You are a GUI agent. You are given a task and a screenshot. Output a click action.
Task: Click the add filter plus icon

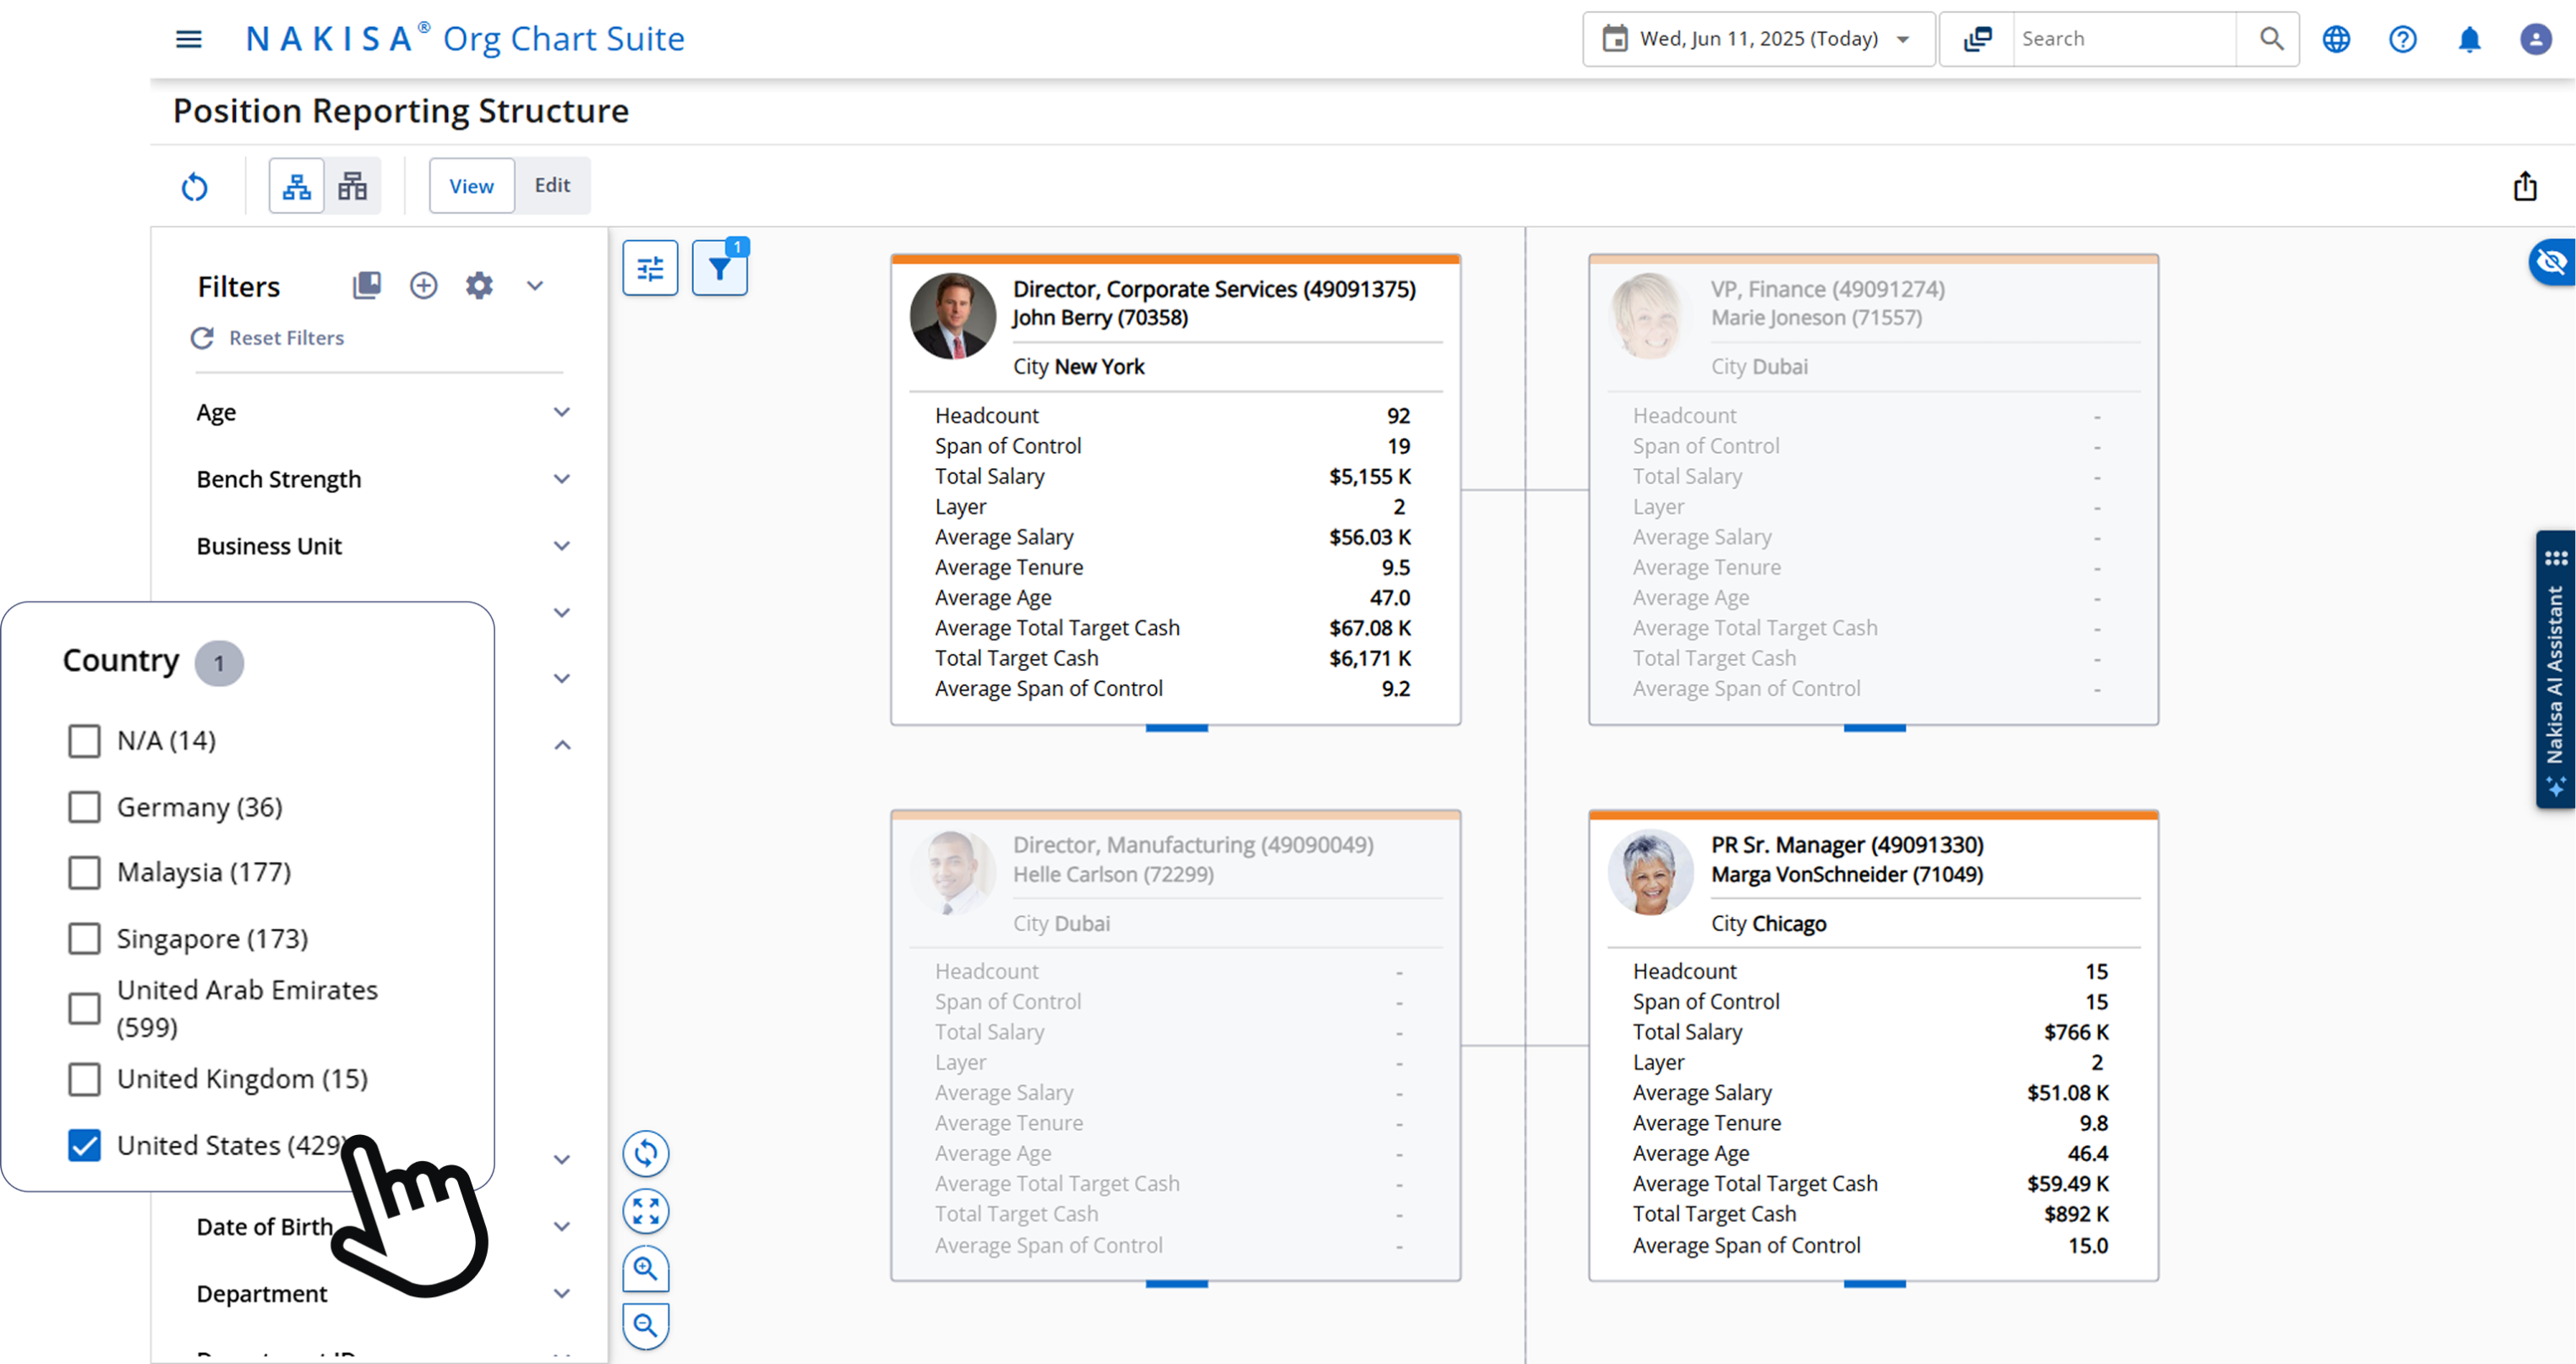[423, 286]
